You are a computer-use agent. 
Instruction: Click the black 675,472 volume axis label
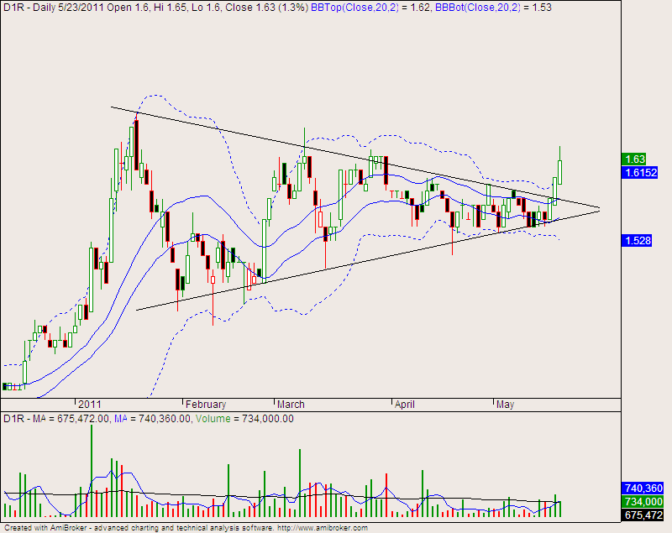[643, 515]
